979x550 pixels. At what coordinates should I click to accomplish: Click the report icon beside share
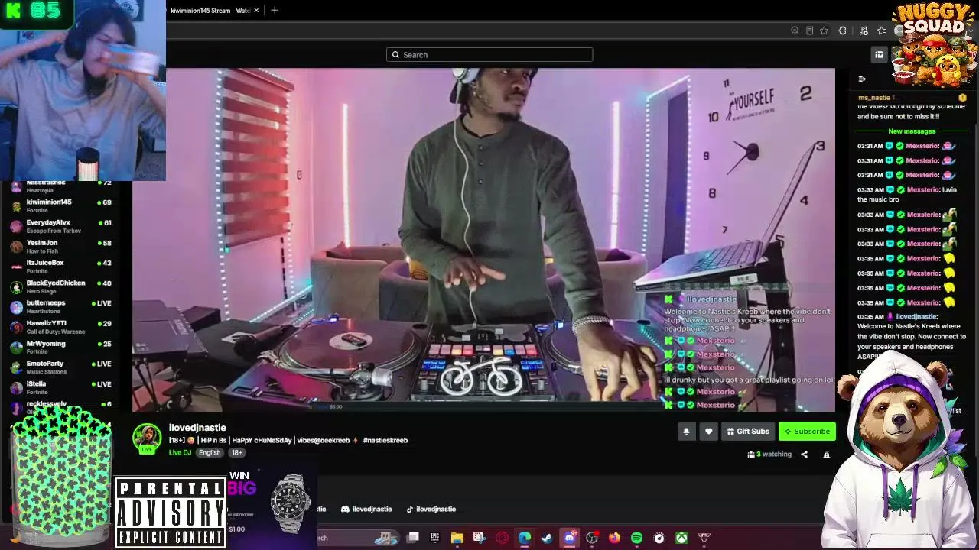(x=826, y=455)
